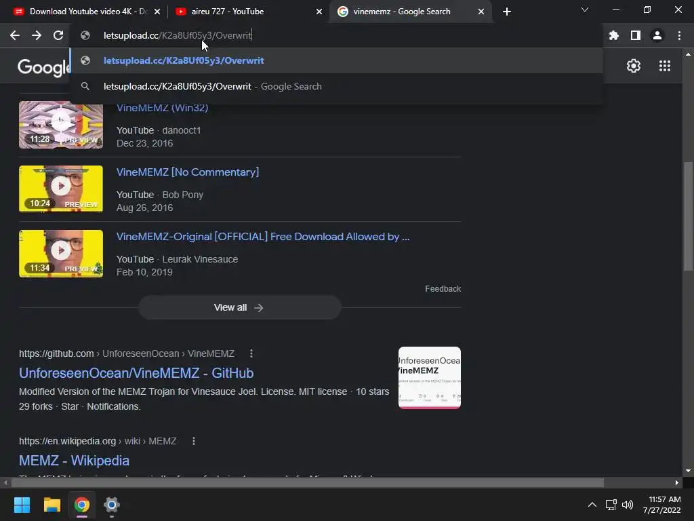Open VineMEMZ (Win32) video link

tap(162, 108)
